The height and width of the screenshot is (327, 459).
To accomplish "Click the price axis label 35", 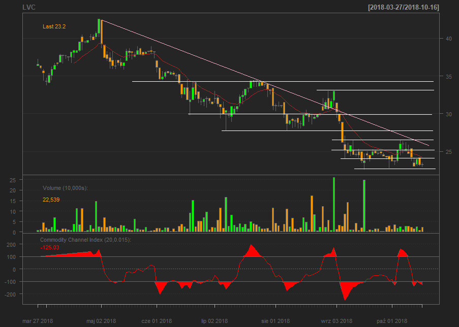I will click(448, 77).
